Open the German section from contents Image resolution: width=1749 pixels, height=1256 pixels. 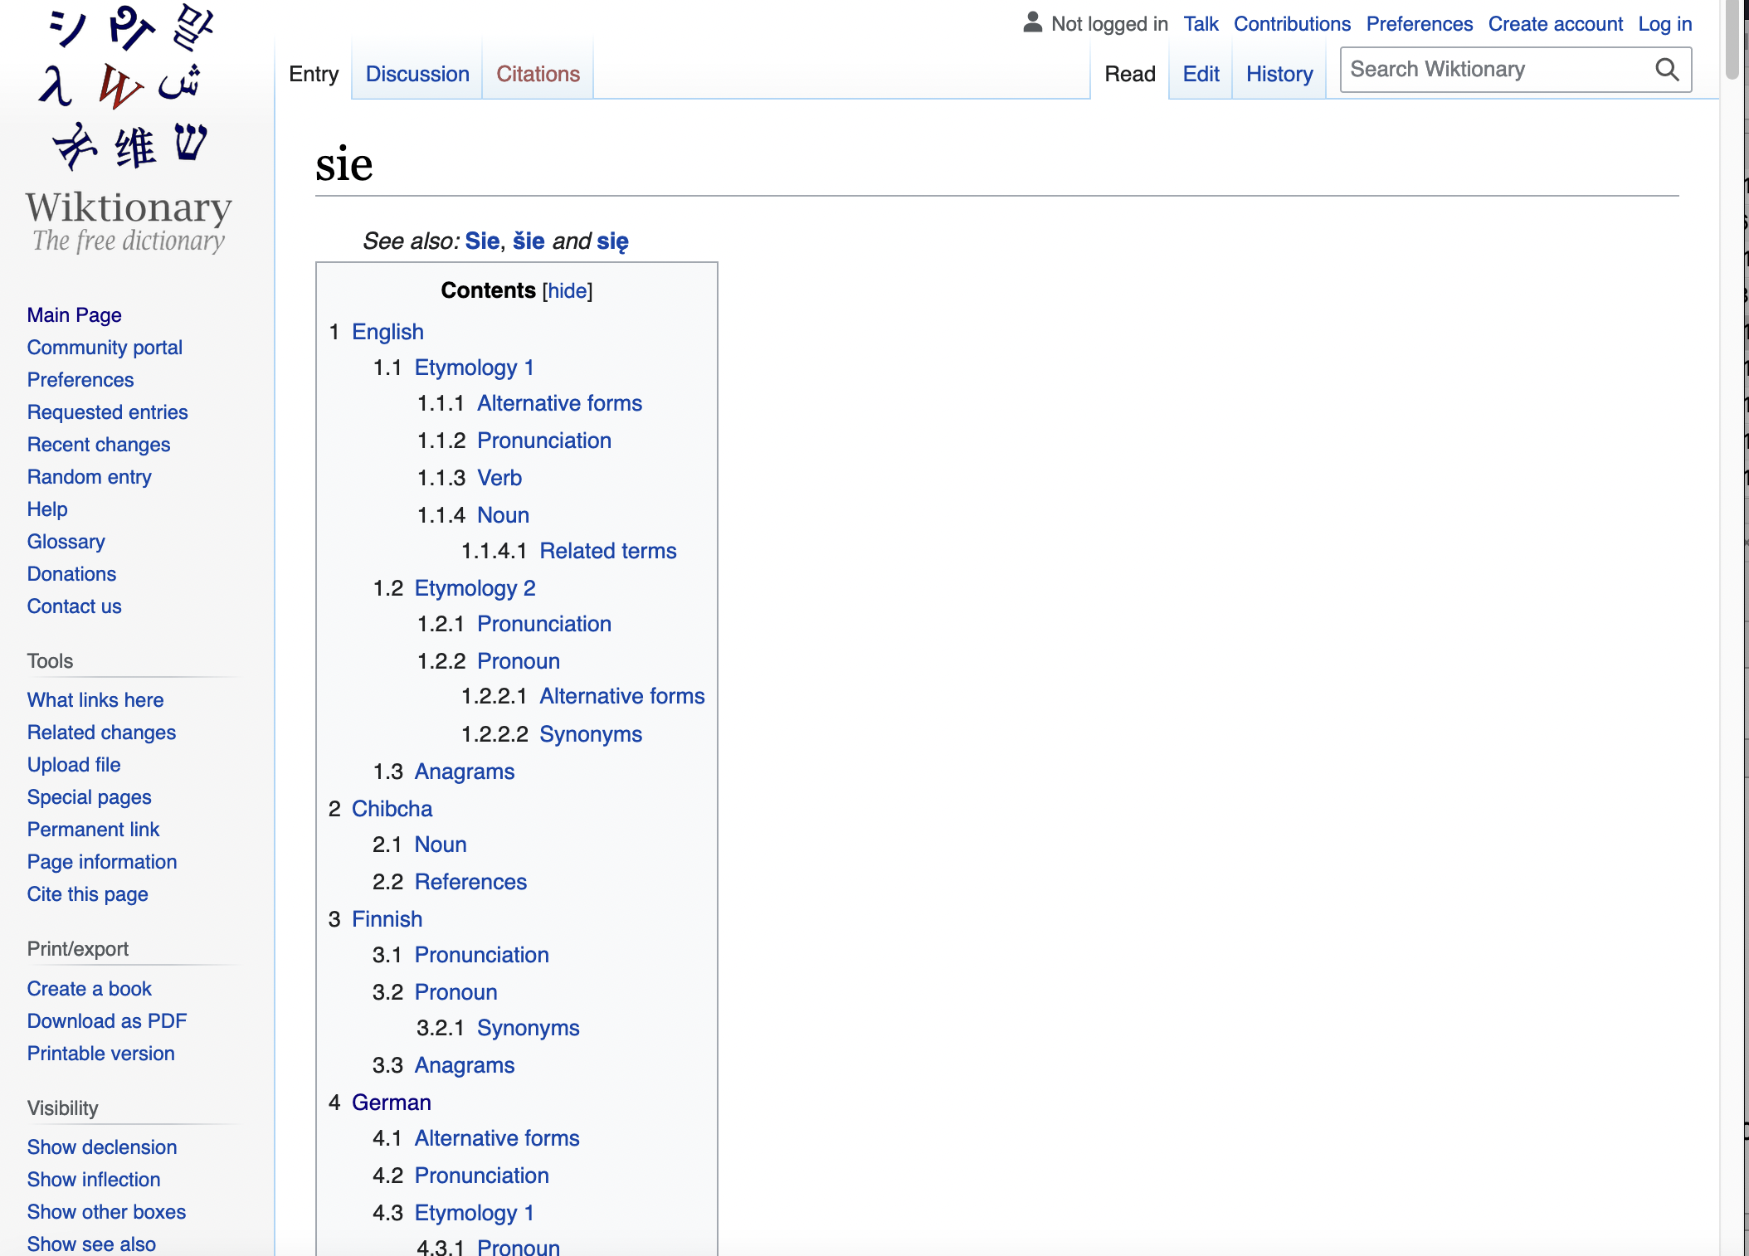(391, 1102)
